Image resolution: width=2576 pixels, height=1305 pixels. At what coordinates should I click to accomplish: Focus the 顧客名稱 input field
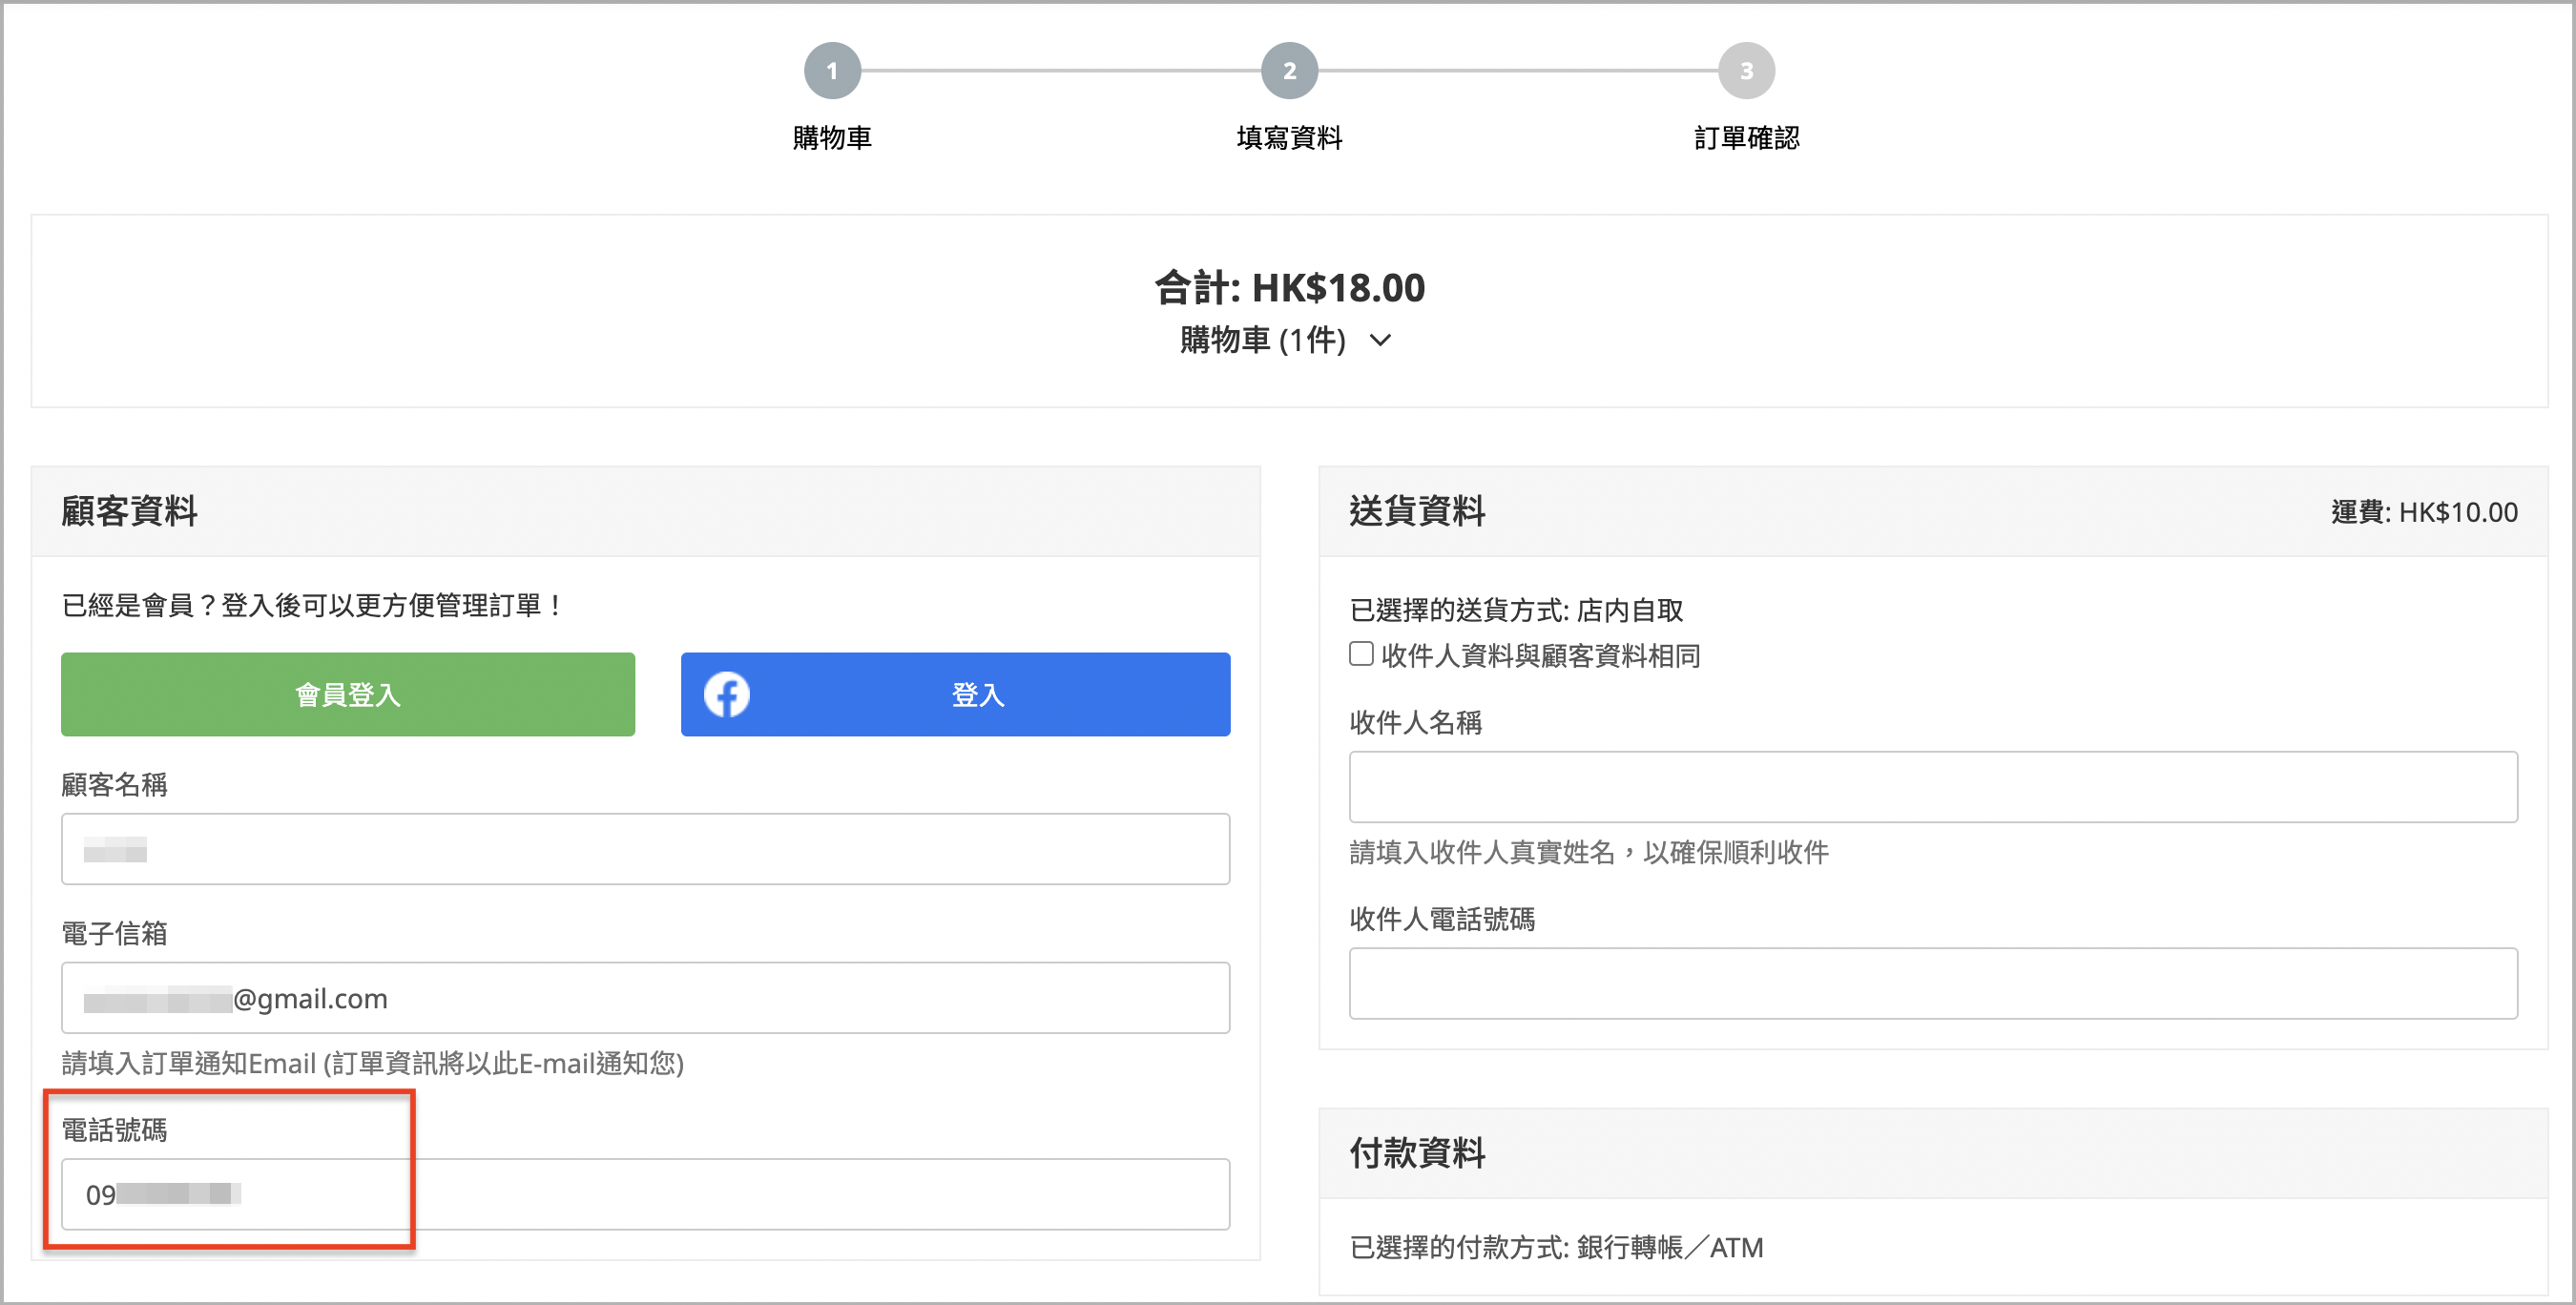pos(645,849)
